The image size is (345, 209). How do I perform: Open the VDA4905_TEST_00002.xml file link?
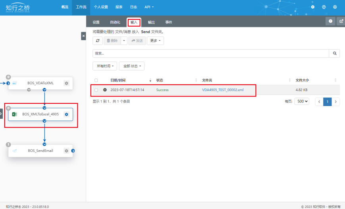pos(223,90)
